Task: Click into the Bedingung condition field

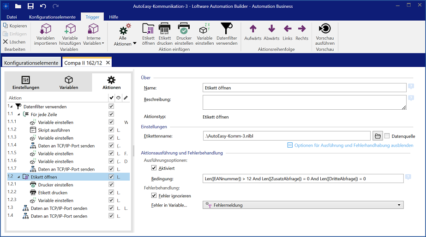Action: click(303, 178)
